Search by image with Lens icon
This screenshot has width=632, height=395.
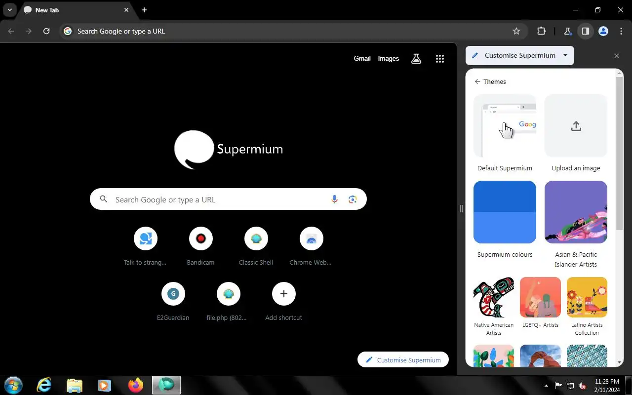[x=353, y=199]
